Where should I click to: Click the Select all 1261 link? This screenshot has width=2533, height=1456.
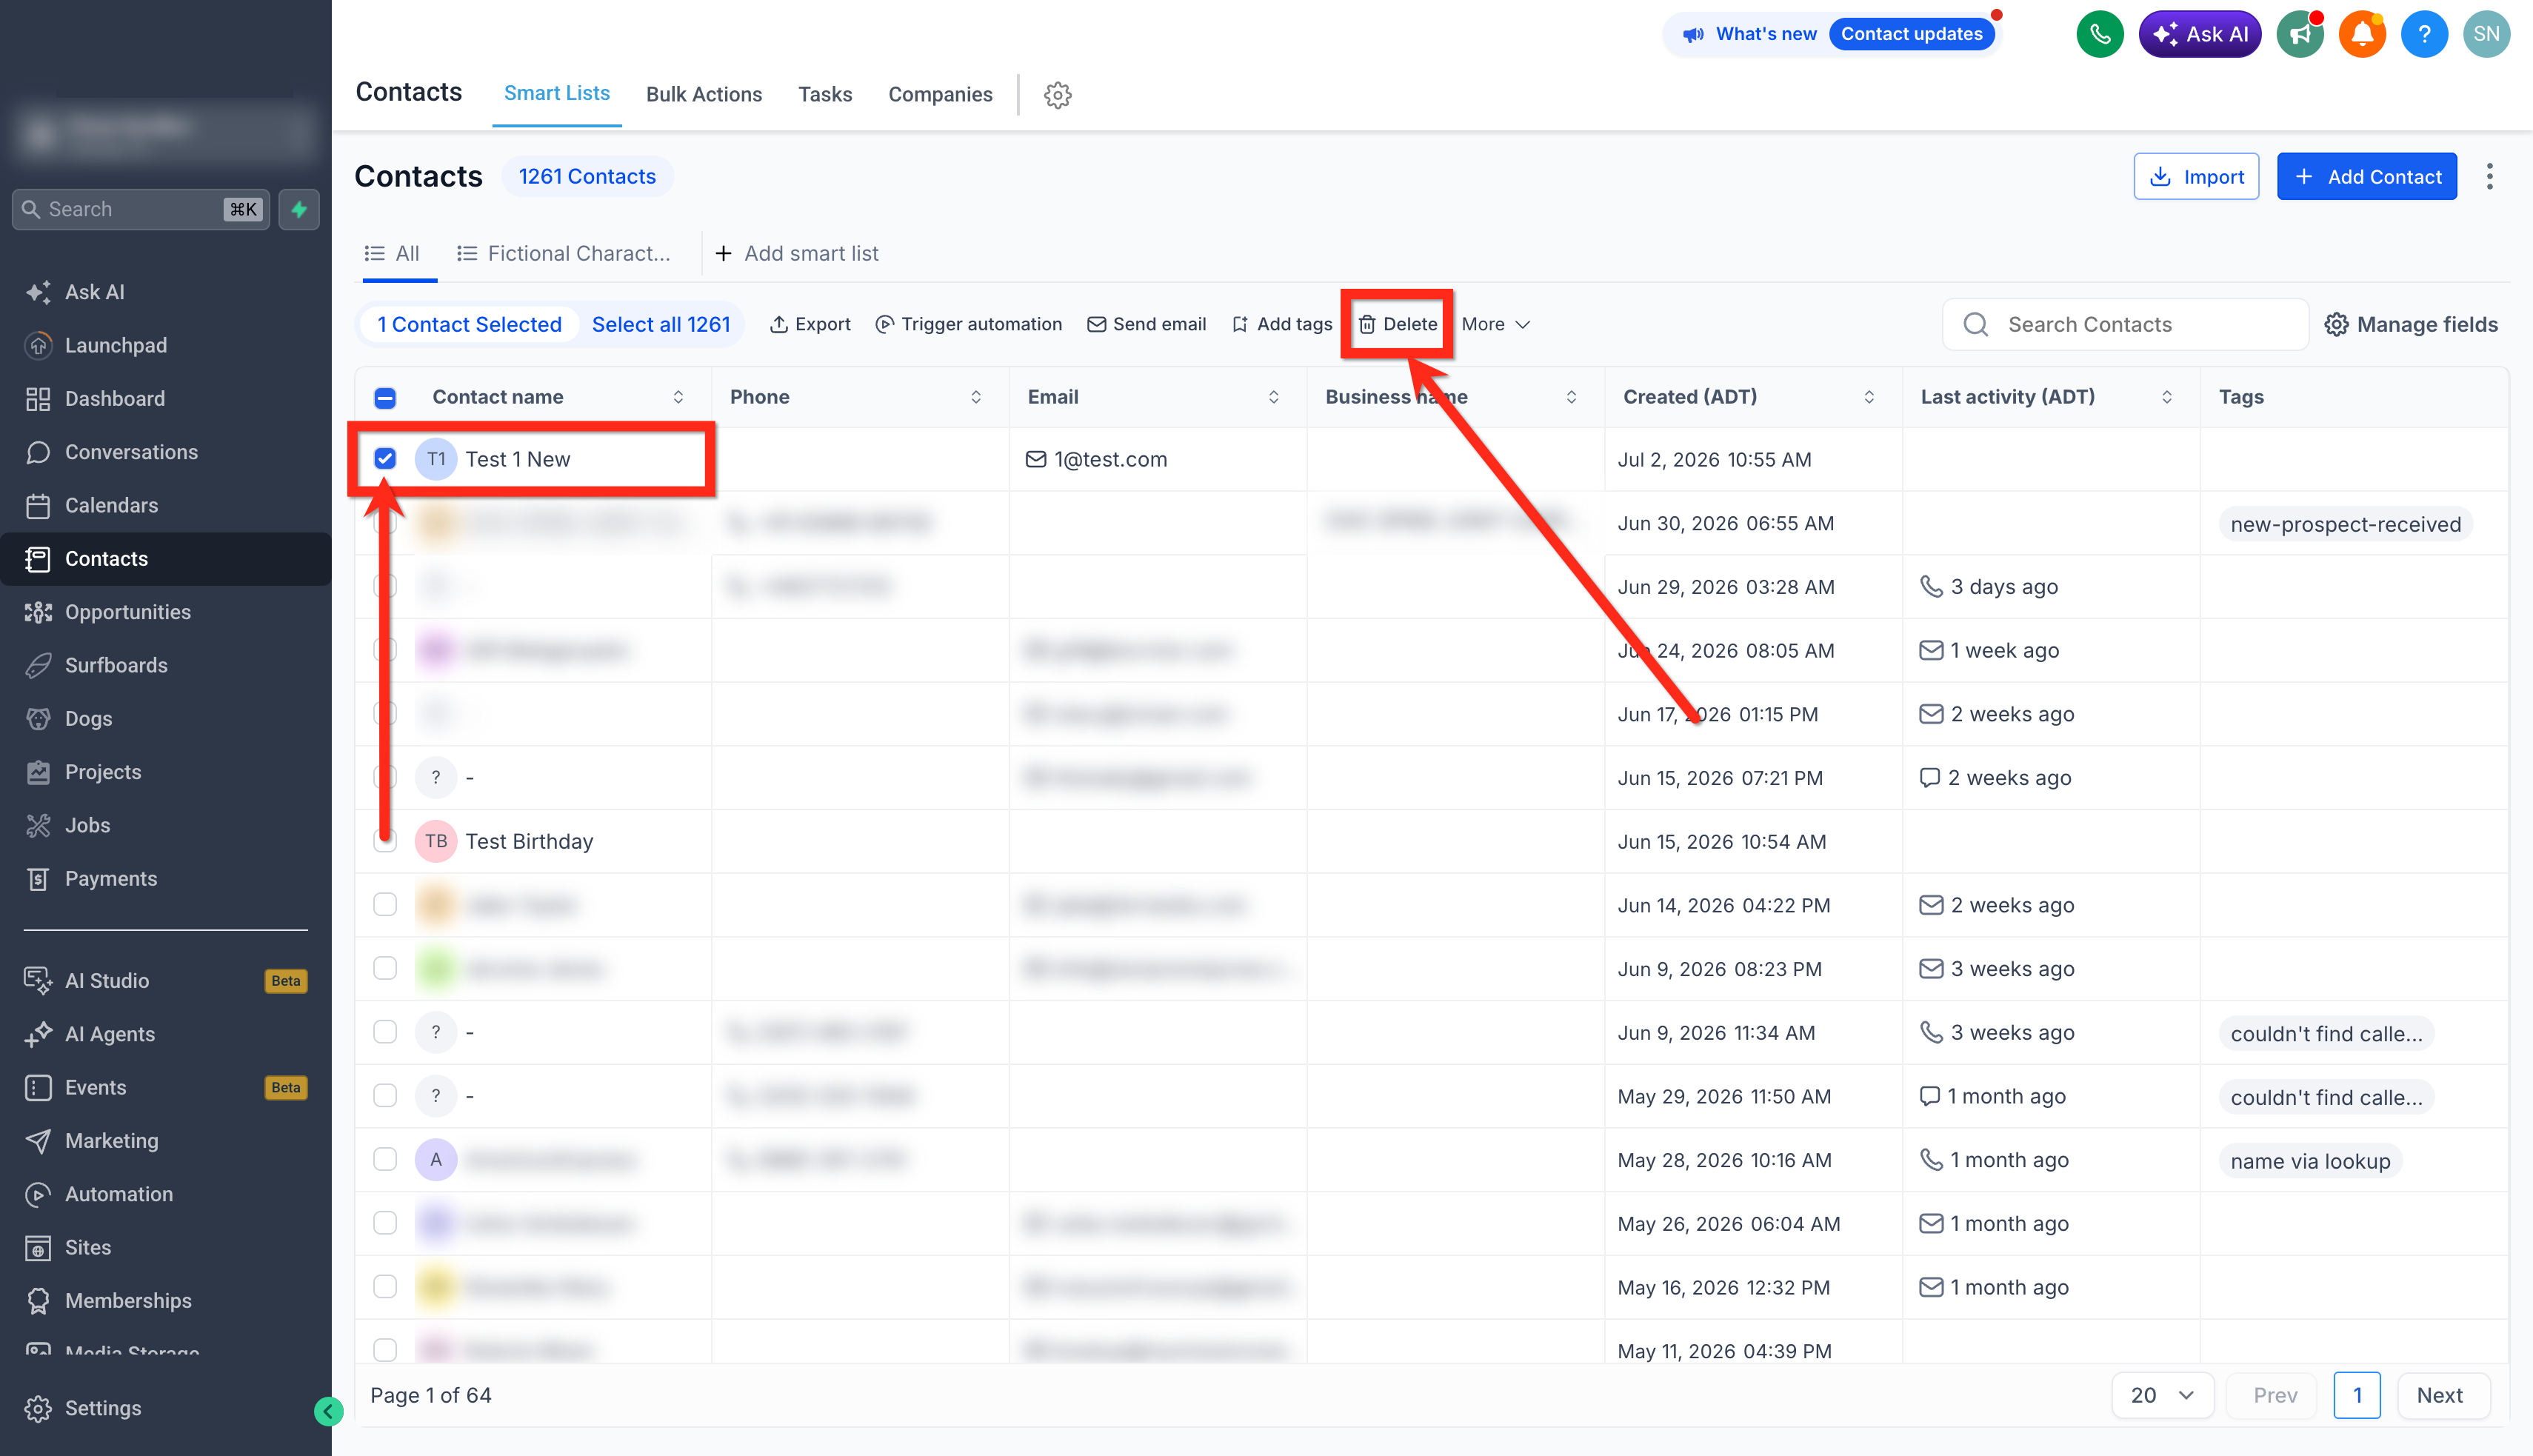(x=661, y=324)
